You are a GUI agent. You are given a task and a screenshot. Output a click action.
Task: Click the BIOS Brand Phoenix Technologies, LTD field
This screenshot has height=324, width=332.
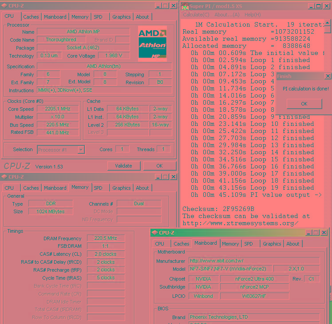click(254, 317)
